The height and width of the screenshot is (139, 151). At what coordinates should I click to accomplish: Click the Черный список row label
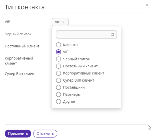[18, 34]
